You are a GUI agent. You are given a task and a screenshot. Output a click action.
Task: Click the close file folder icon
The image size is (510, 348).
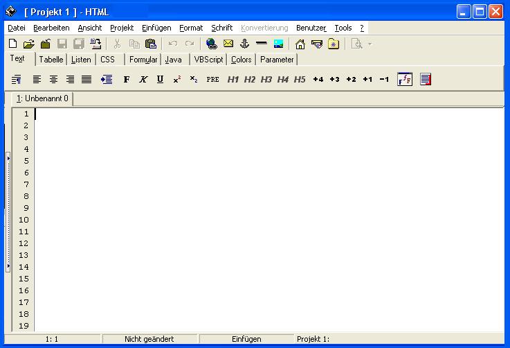pos(46,44)
